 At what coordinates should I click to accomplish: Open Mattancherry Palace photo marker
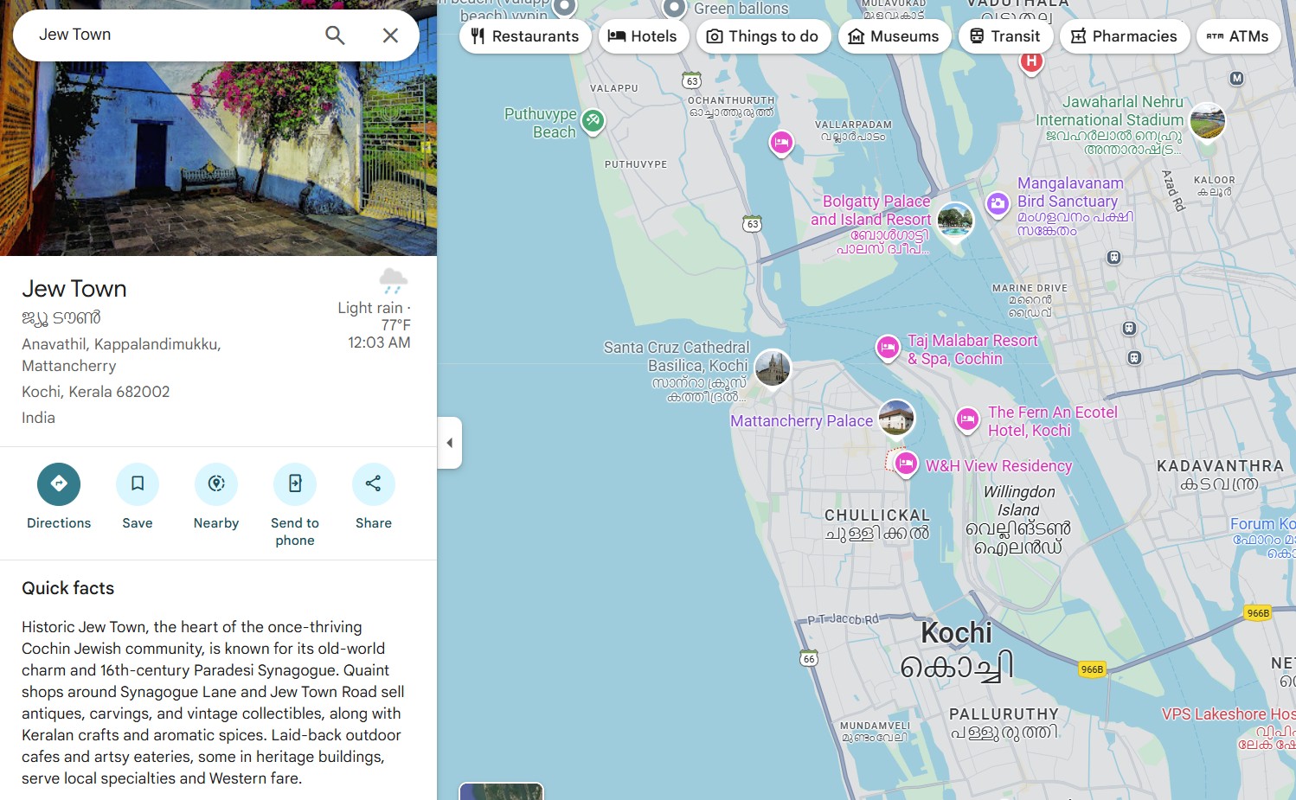[896, 419]
